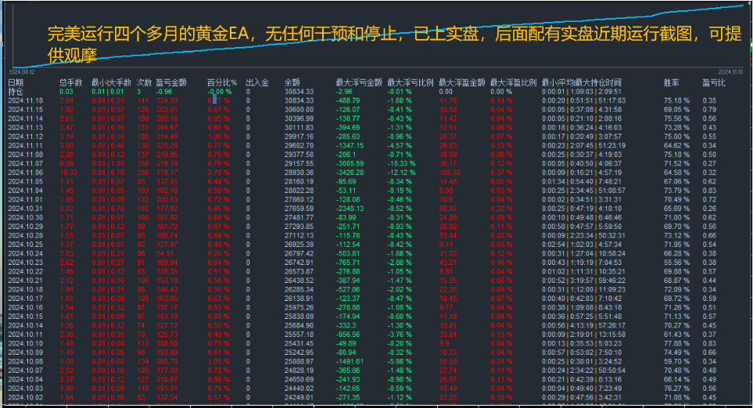The height and width of the screenshot is (408, 753).
Task: Click the 次数 column header
Action: pyautogui.click(x=144, y=83)
